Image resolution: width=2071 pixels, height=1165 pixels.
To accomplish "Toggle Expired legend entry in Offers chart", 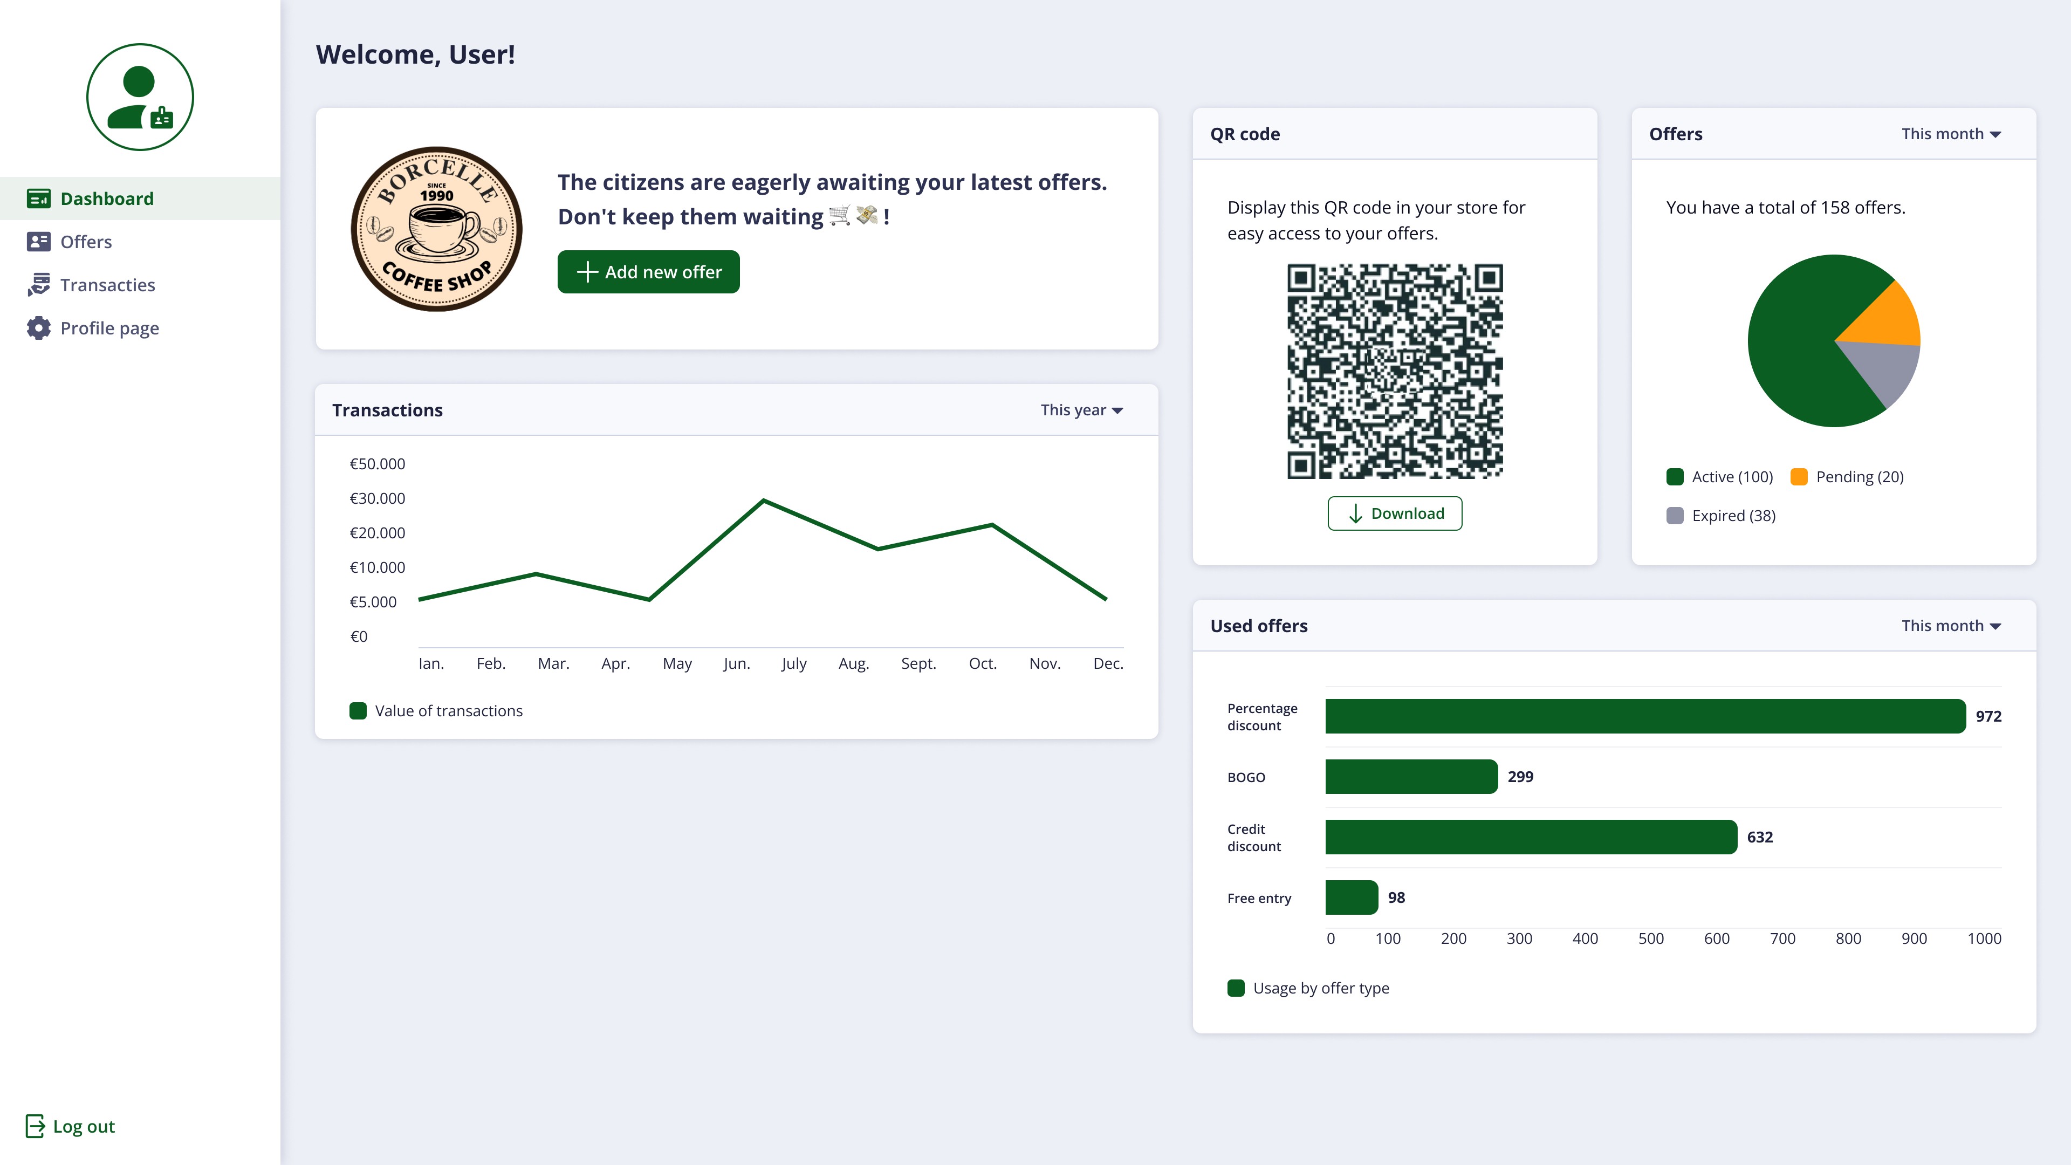I will point(1722,516).
